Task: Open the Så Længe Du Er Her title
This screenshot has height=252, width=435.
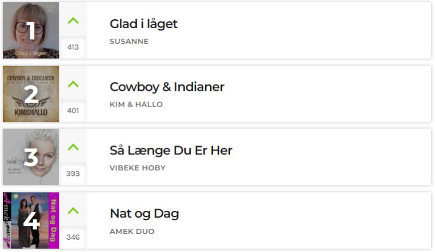Action: [x=171, y=151]
